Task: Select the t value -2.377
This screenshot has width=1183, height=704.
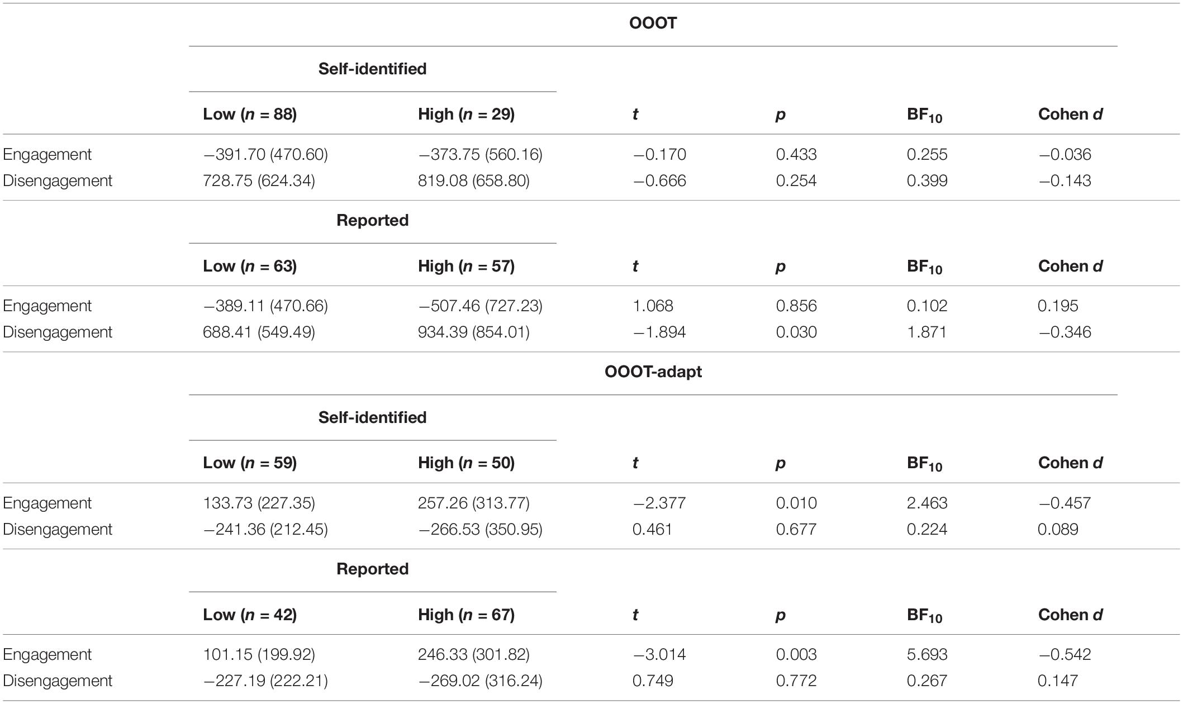Action: point(659,503)
